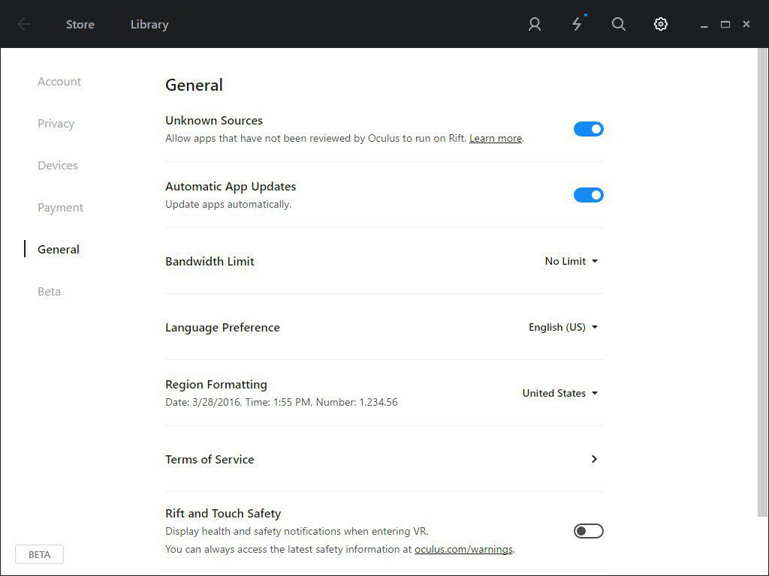This screenshot has width=769, height=576.
Task: Disable the Unknown Sources toggle
Action: coord(589,129)
